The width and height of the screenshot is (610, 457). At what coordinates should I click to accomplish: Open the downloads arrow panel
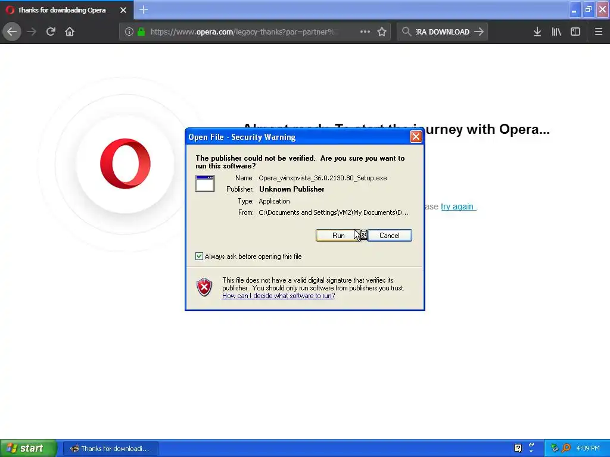point(537,32)
